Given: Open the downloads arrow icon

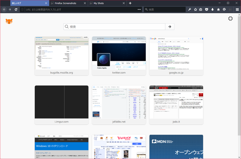Looking at the screenshot, I should click(x=212, y=9).
